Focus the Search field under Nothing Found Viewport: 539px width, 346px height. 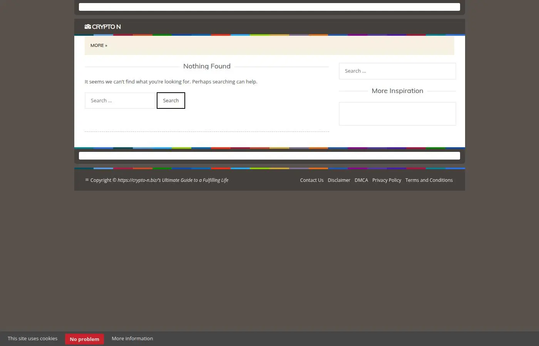click(120, 100)
